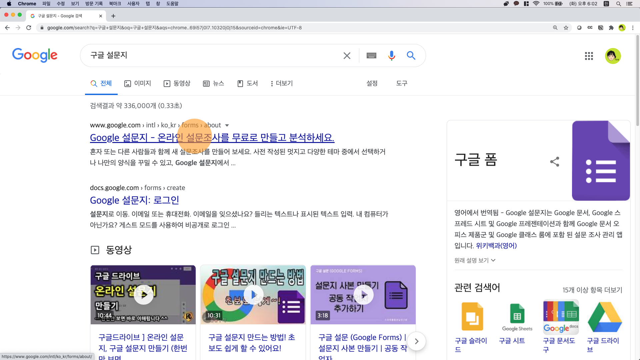Open the 위키백과(영어) link
Image resolution: width=640 pixels, height=360 pixels.
(496, 246)
